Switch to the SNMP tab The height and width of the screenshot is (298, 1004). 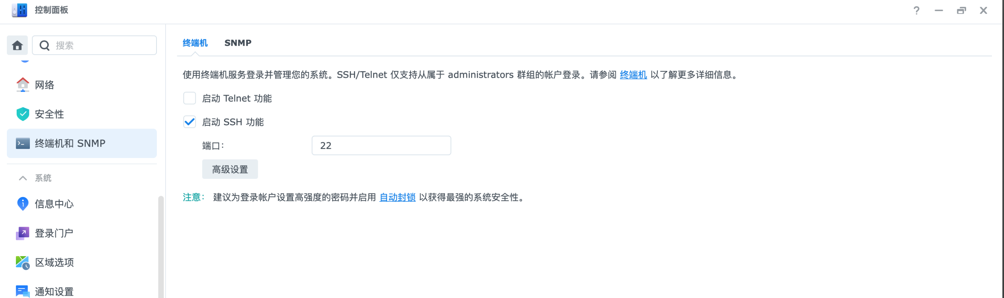coord(238,43)
